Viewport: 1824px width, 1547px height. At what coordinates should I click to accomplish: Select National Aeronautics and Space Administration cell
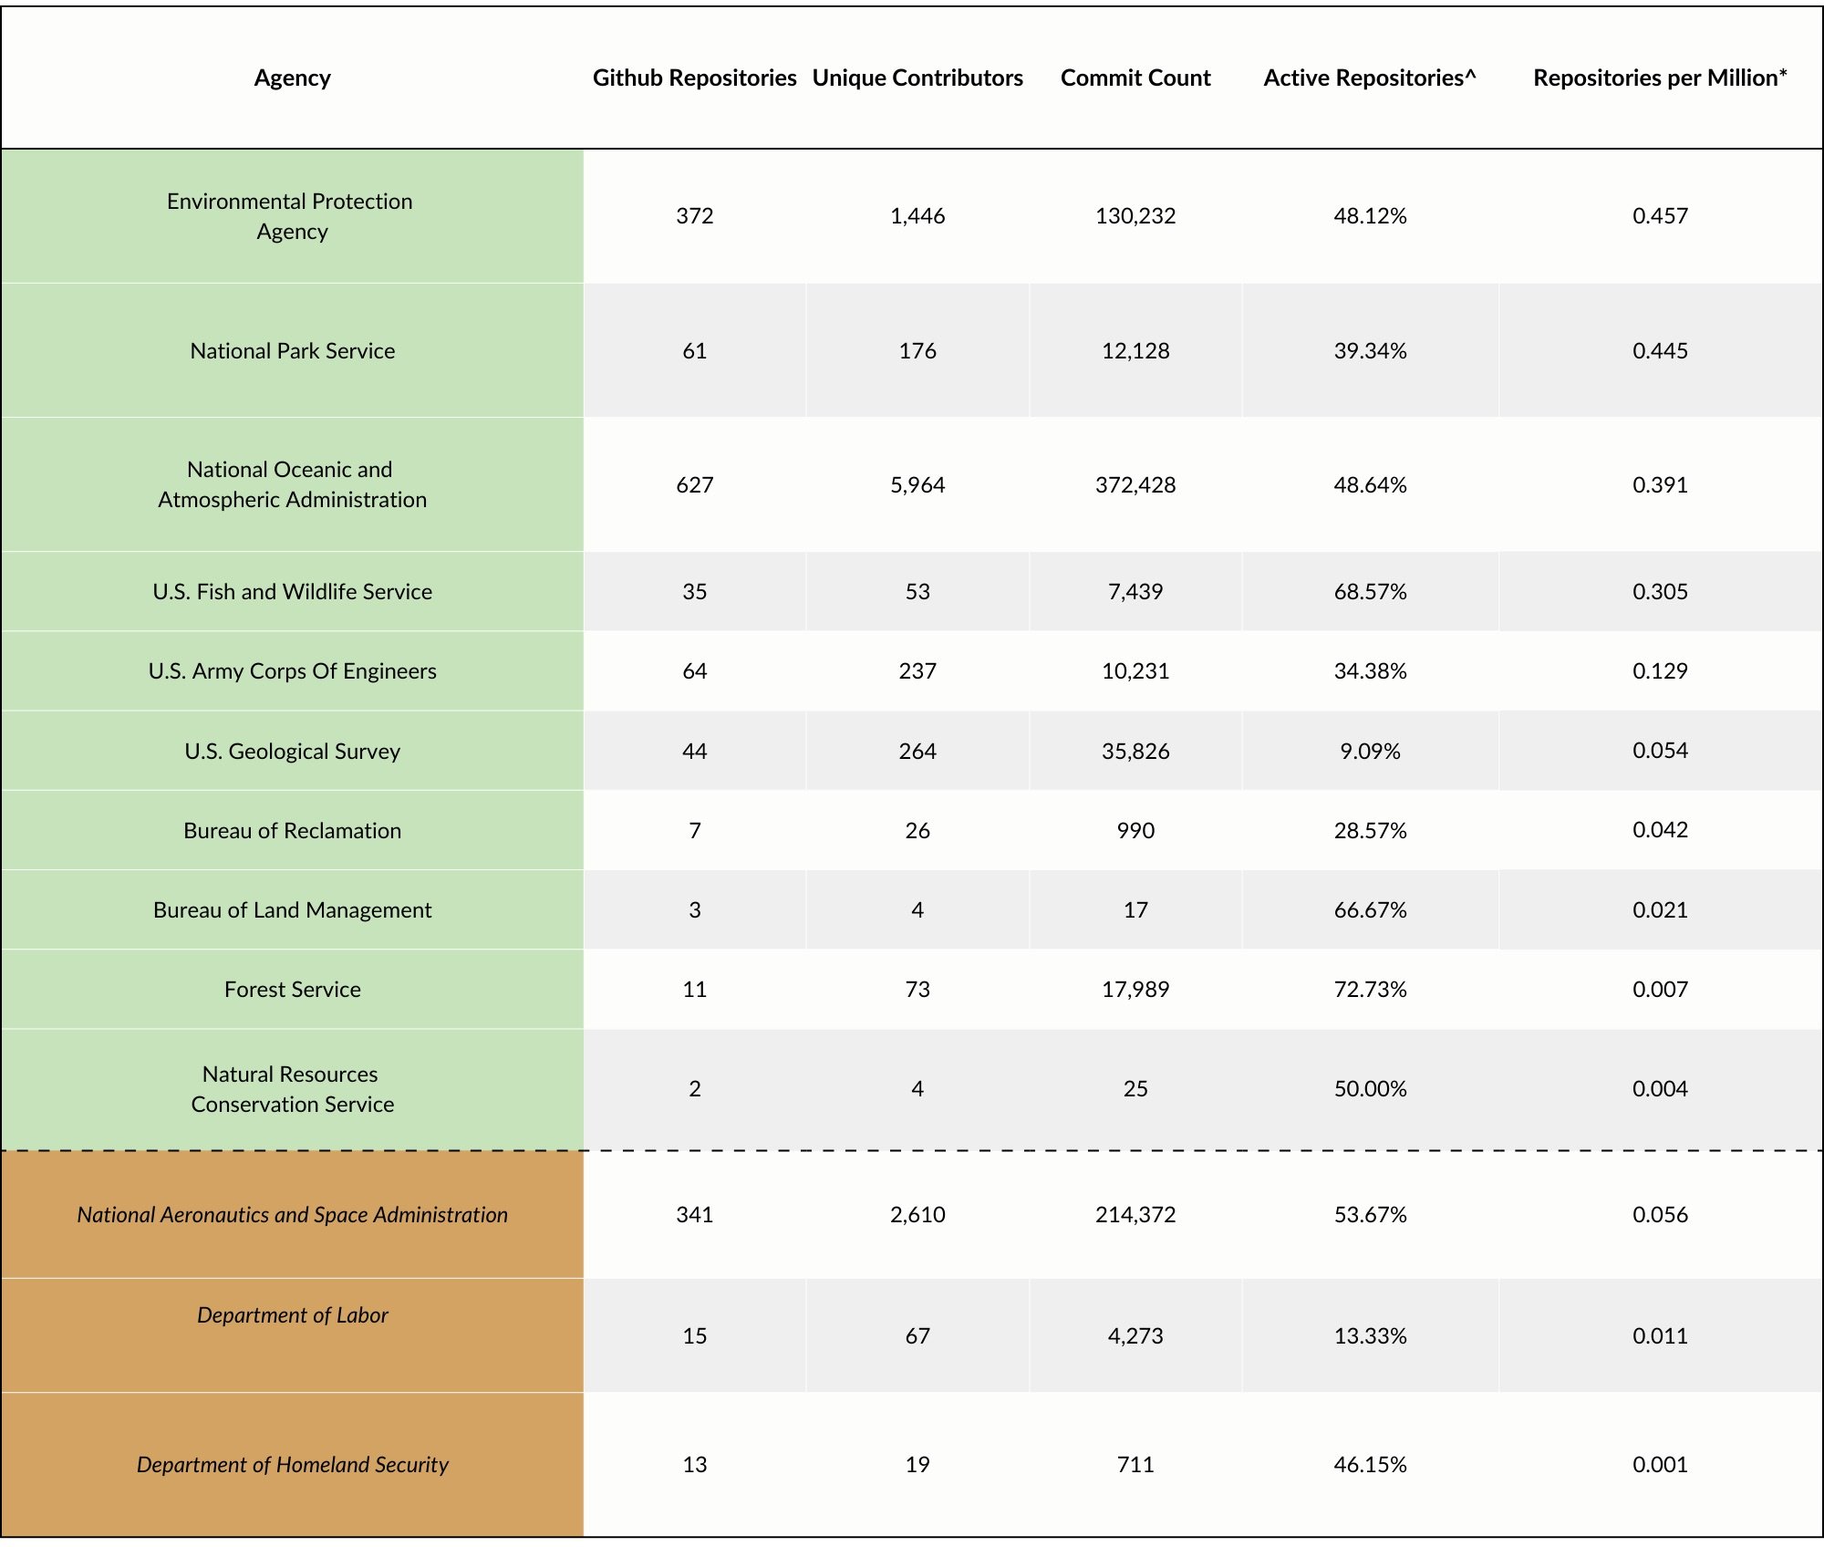[292, 1214]
